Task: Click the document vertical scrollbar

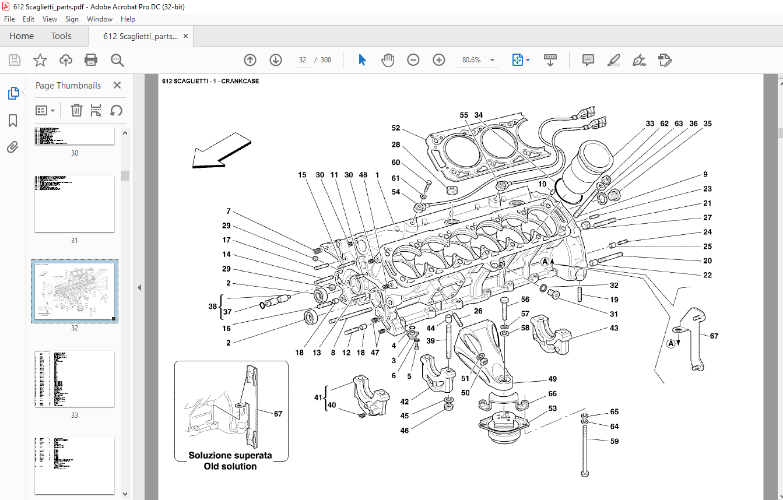Action: tap(781, 133)
